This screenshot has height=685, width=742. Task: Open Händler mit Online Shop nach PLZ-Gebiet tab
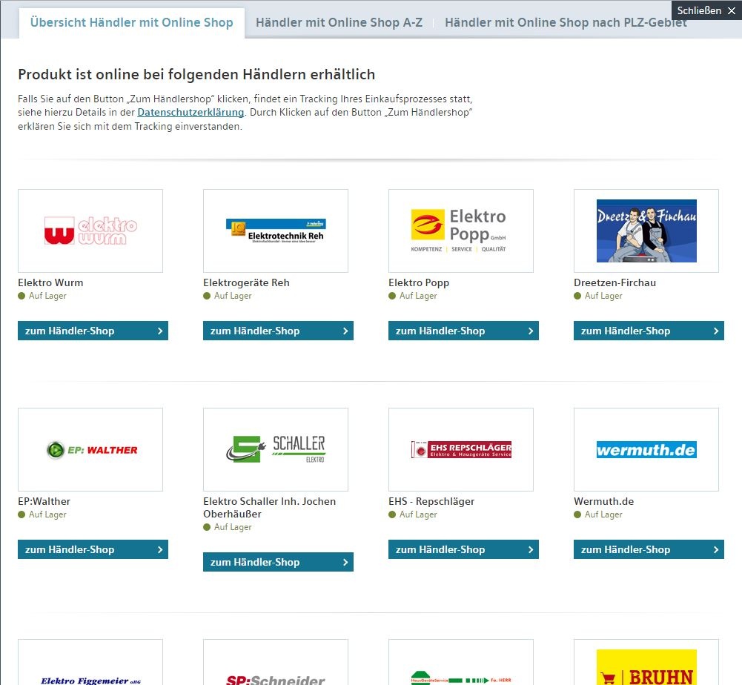tap(566, 22)
